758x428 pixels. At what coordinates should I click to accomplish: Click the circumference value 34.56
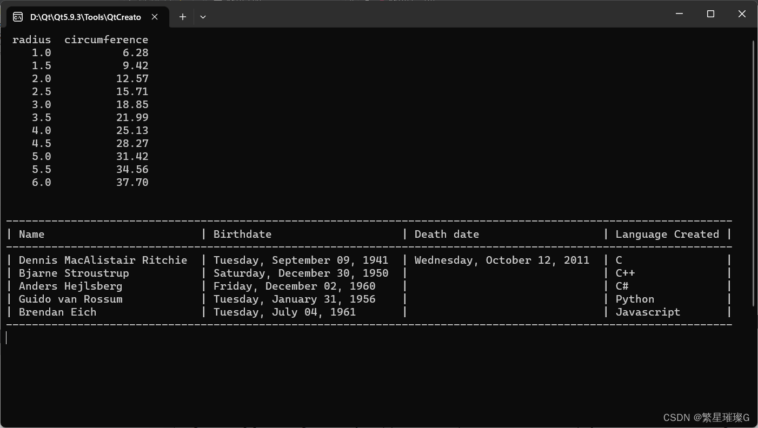tap(132, 169)
